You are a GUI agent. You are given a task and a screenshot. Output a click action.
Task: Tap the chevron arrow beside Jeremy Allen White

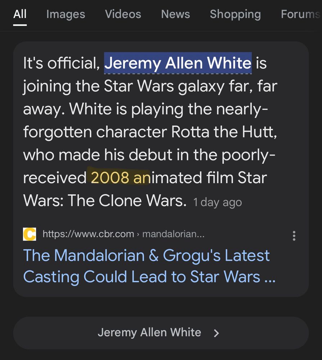[x=216, y=333]
